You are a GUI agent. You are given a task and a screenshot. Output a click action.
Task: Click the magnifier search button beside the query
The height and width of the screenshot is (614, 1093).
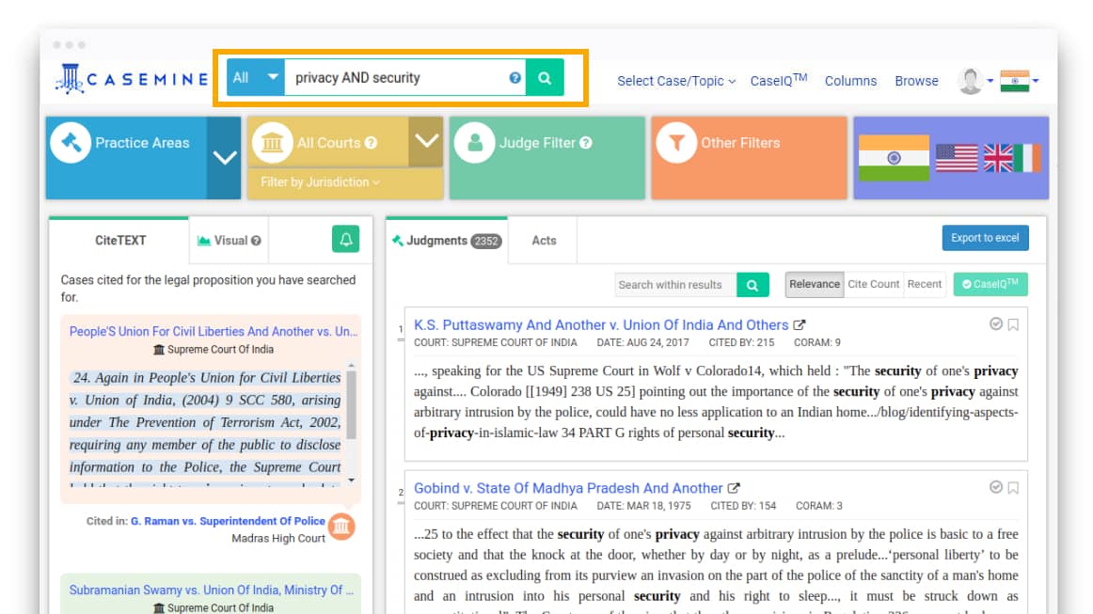[545, 78]
